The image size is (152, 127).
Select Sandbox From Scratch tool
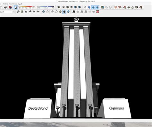[x=120, y=7]
